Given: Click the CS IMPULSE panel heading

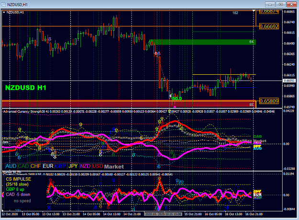Looking at the screenshot, I should pos(19,179).
